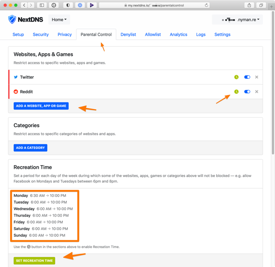
Task: Reload the page
Action: 206,5
